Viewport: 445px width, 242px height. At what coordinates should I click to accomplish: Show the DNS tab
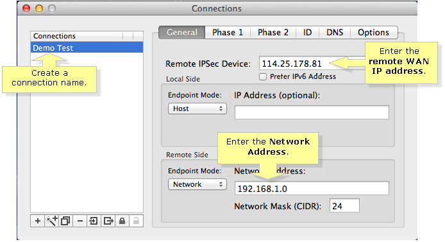[335, 32]
